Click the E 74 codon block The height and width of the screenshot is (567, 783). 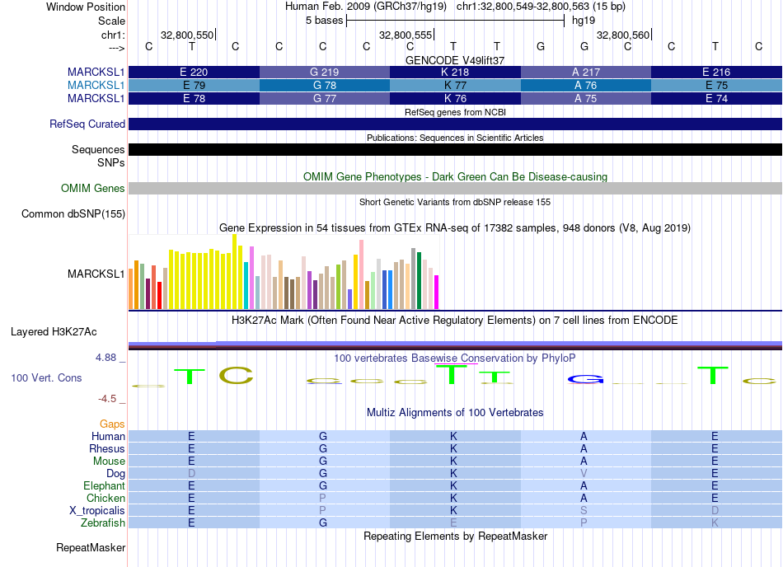pos(716,98)
